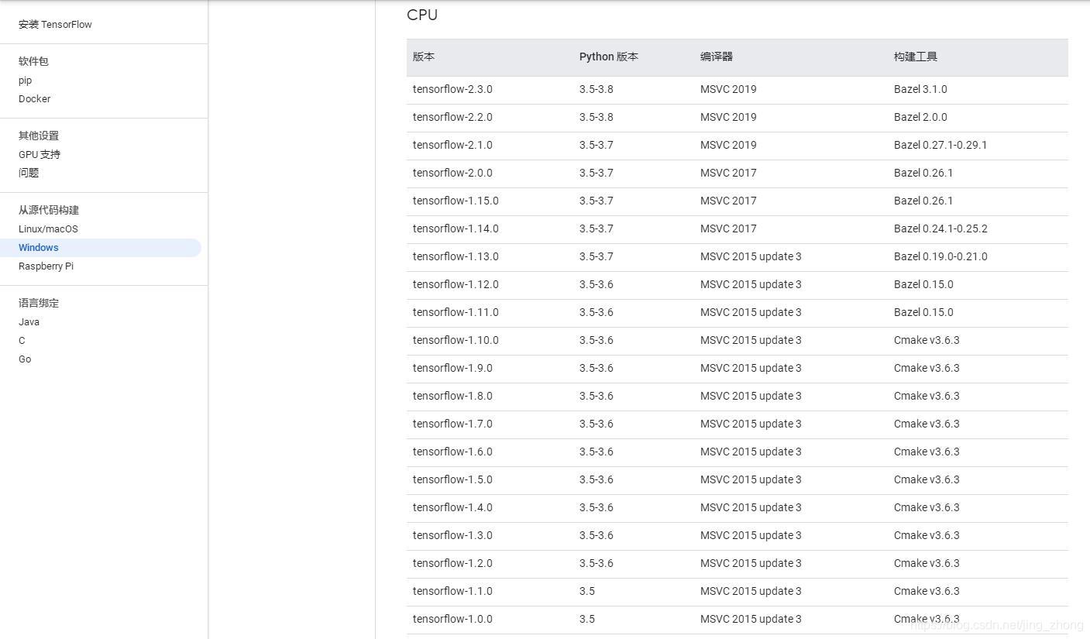Click the CPU section heading
Viewport: 1090px width, 639px height.
click(422, 15)
